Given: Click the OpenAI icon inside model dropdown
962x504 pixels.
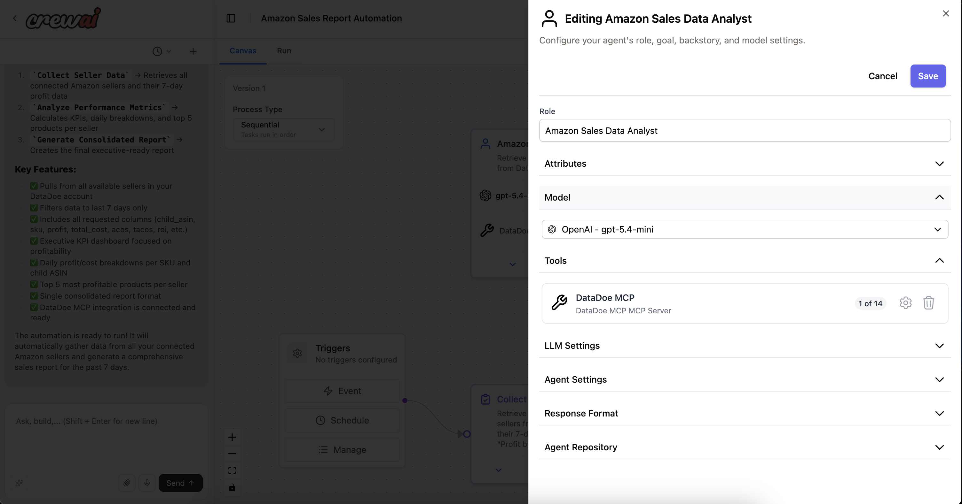Looking at the screenshot, I should click(x=552, y=229).
